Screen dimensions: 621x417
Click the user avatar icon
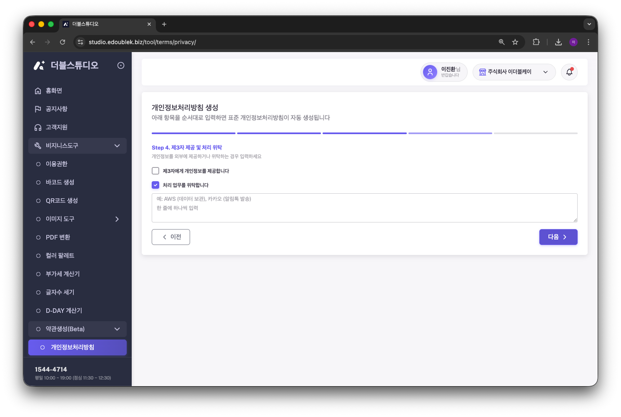pos(430,72)
